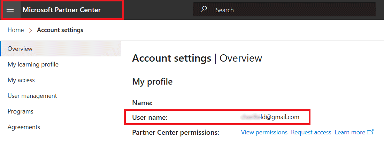This screenshot has height=141, width=384.
Task: Click the external link icon beside Learn more
Action: tap(370, 132)
